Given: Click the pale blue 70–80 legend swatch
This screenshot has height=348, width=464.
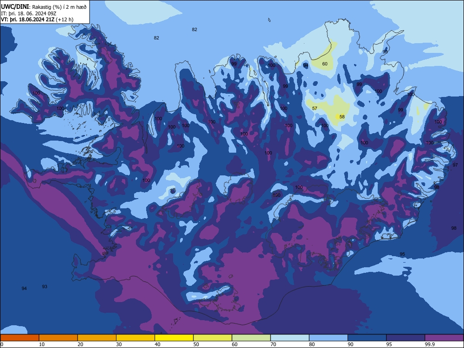Looking at the screenshot, I should point(290,338).
